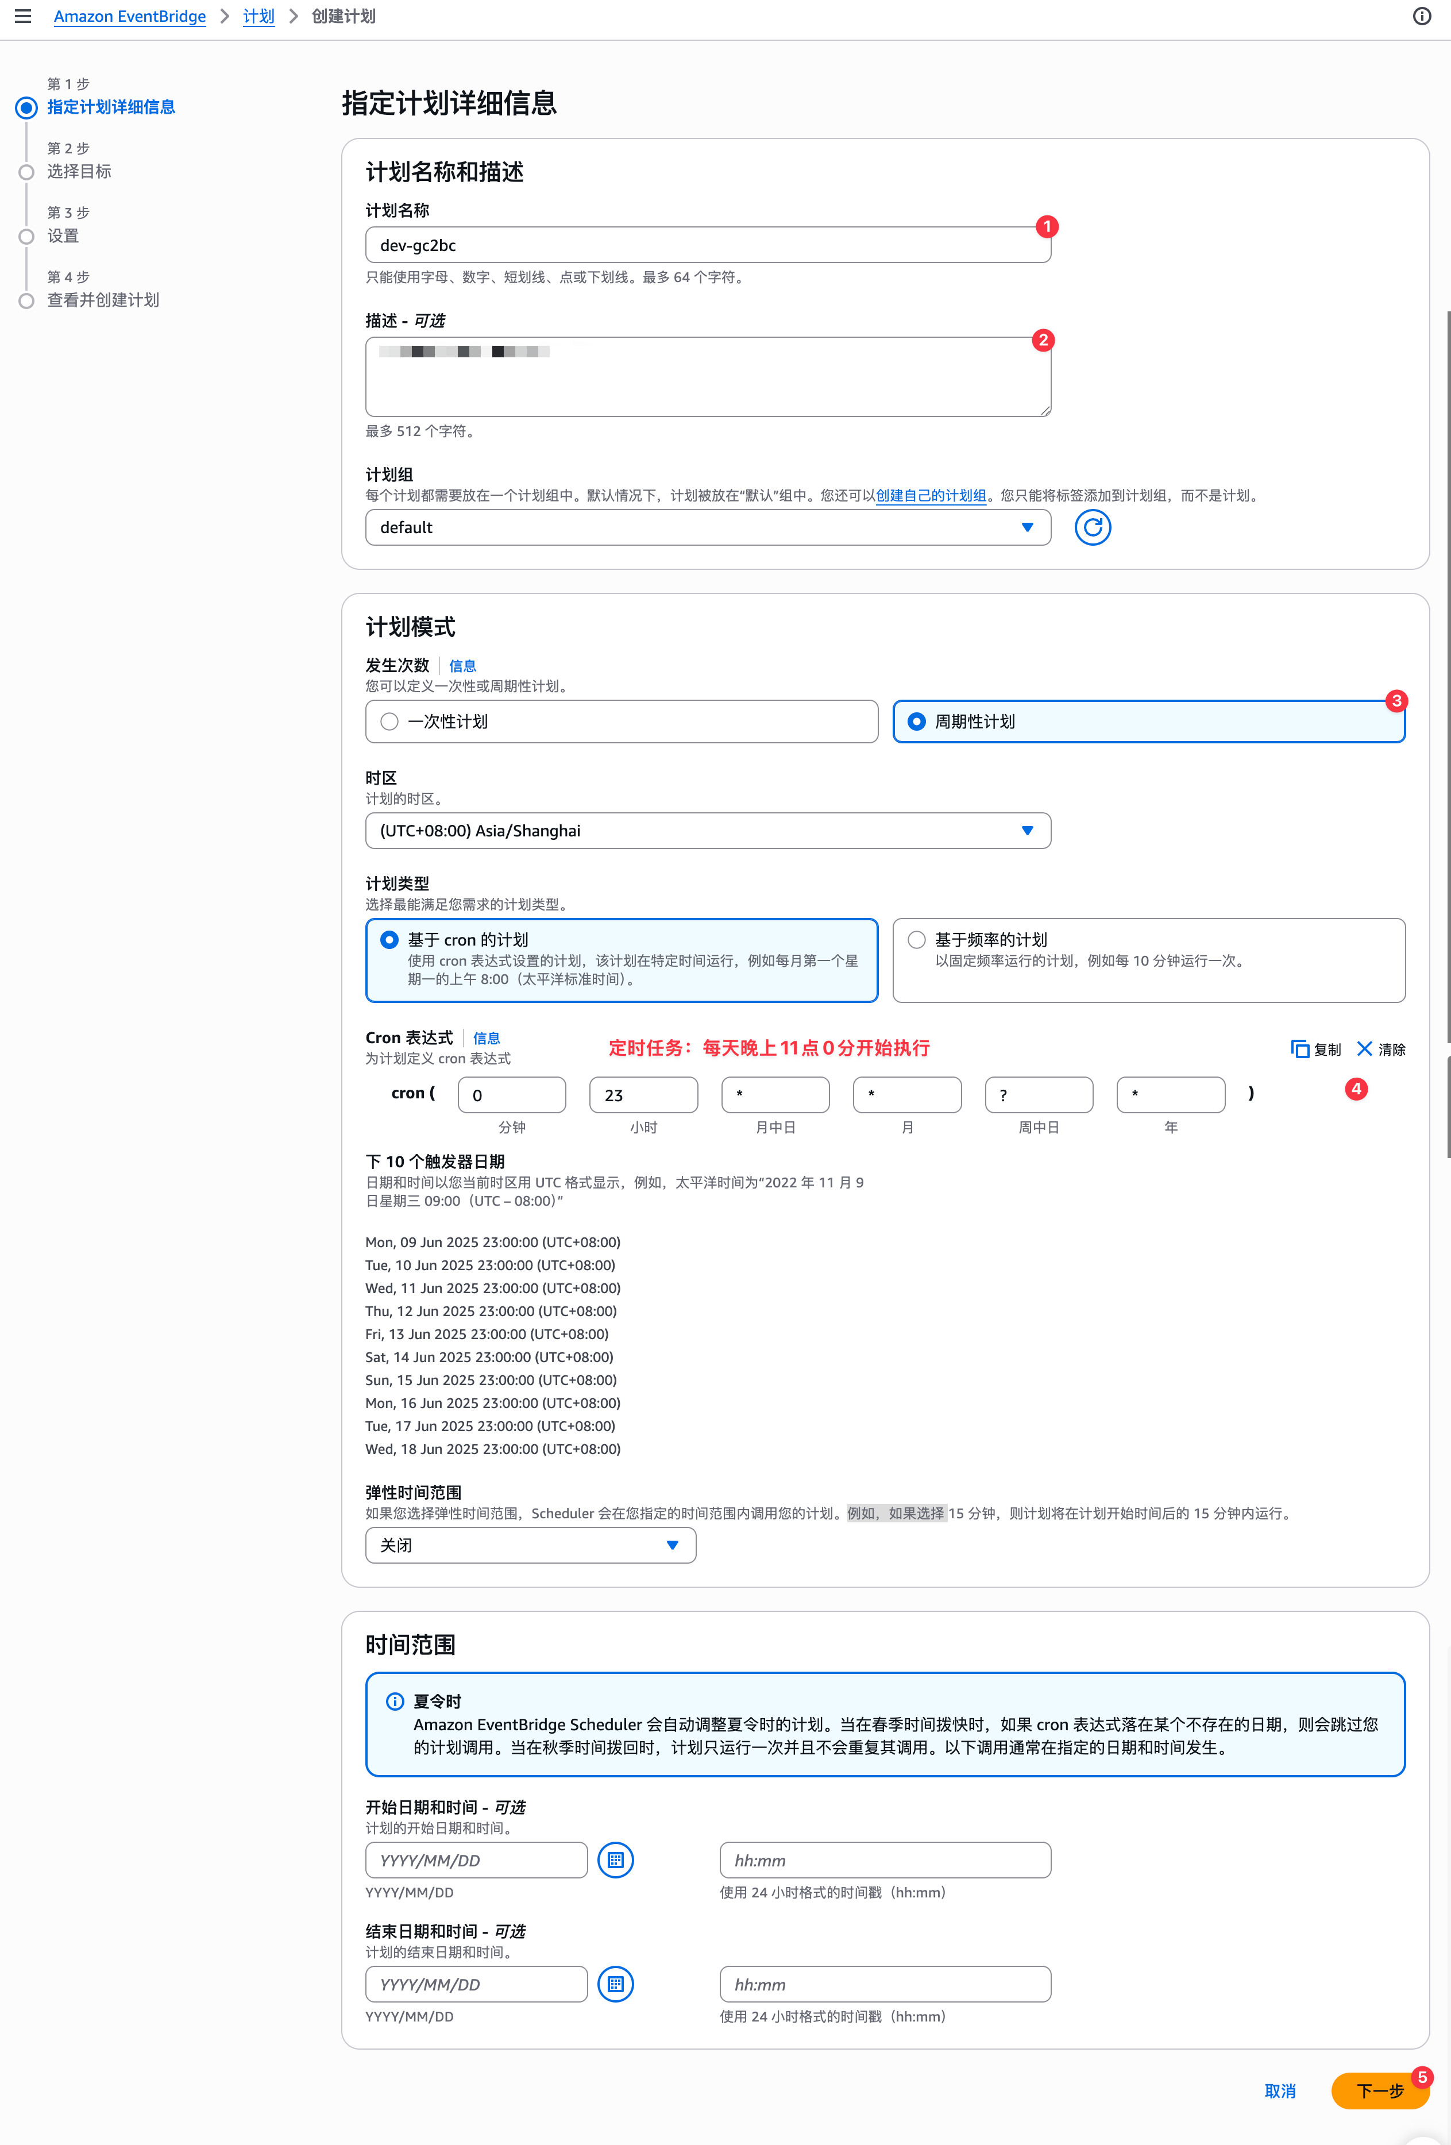
Task: Click the info icon at top right
Action: pyautogui.click(x=1422, y=16)
